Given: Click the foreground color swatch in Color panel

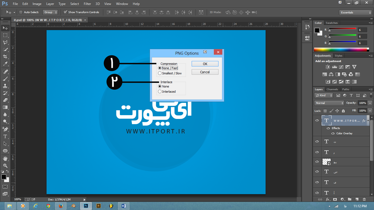Looking at the screenshot, I should pyautogui.click(x=317, y=30).
